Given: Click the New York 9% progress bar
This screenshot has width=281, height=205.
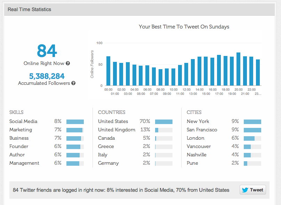Looking at the screenshot, I should coord(252,122).
